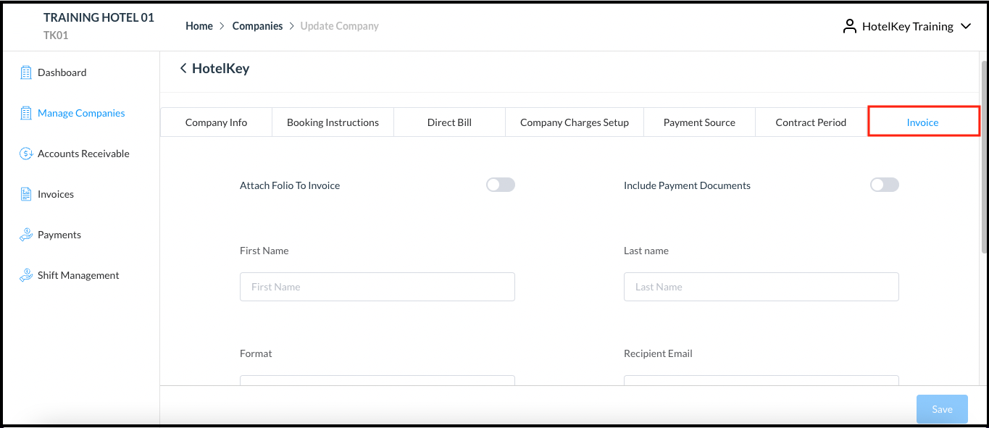
Task: View the Contract Period tab
Action: pyautogui.click(x=811, y=122)
